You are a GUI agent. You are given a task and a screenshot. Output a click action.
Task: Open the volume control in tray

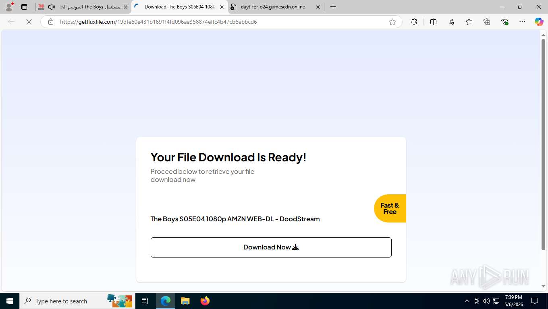click(x=486, y=301)
